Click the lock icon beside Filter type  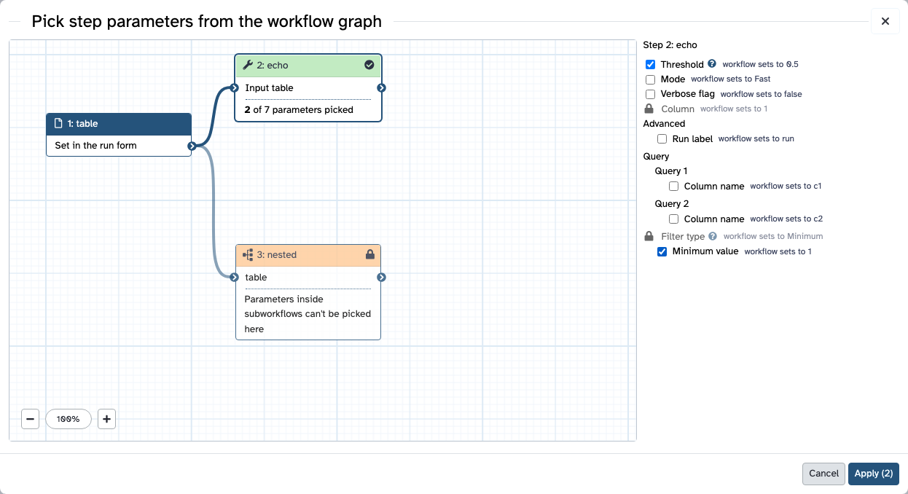[649, 236]
